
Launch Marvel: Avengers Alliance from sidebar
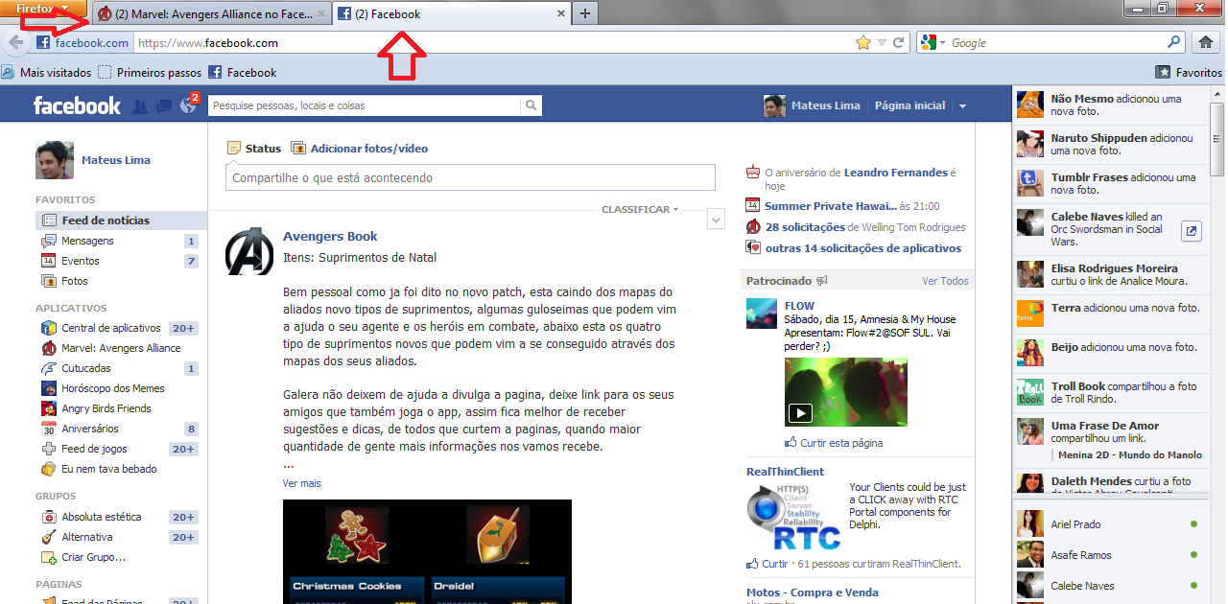(x=121, y=348)
